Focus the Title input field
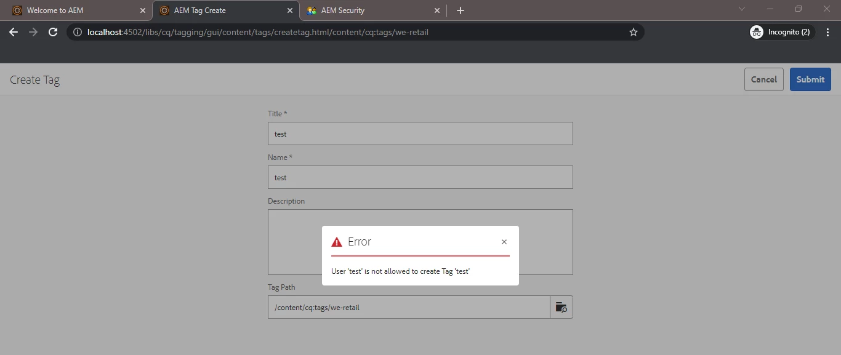The width and height of the screenshot is (841, 355). pos(420,134)
